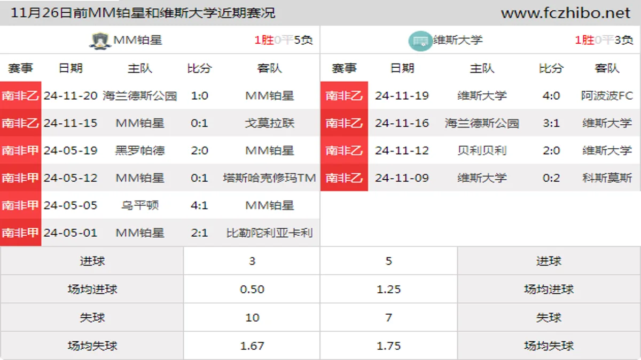
Task: Click the 1胜0平3负 record for 维斯大学
Action: (x=604, y=40)
